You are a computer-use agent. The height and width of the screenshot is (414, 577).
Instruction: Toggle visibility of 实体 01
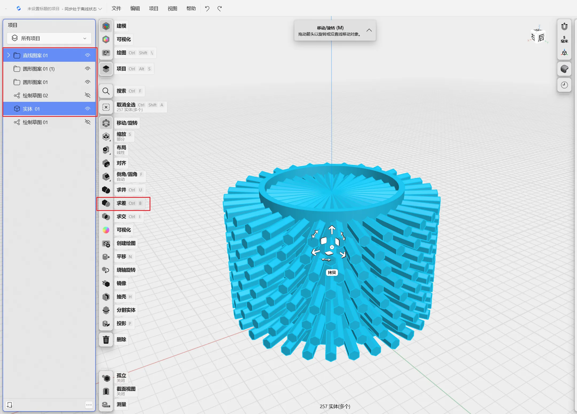tap(87, 109)
